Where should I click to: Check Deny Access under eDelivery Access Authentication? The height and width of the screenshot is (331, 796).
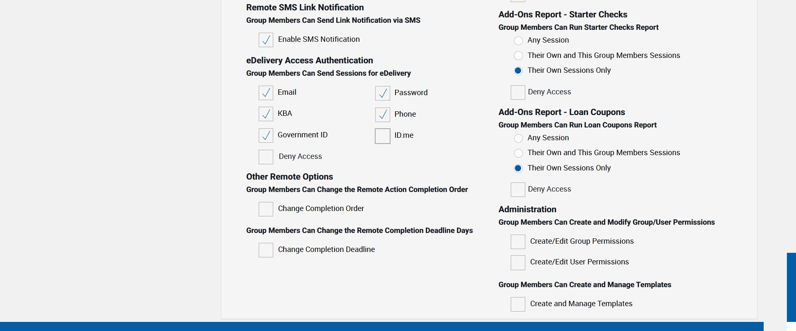pyautogui.click(x=266, y=157)
